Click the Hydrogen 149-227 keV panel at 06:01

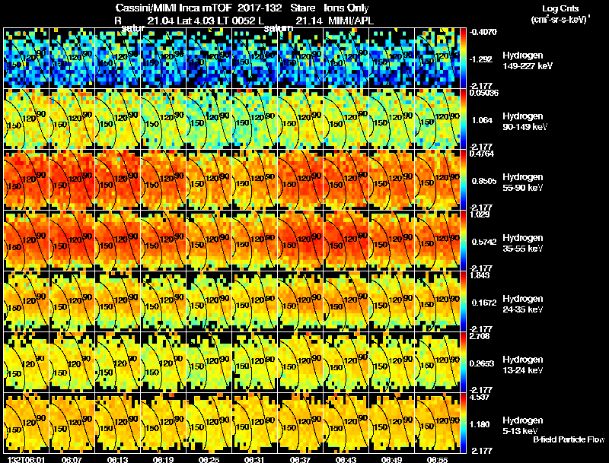pyautogui.click(x=27, y=58)
